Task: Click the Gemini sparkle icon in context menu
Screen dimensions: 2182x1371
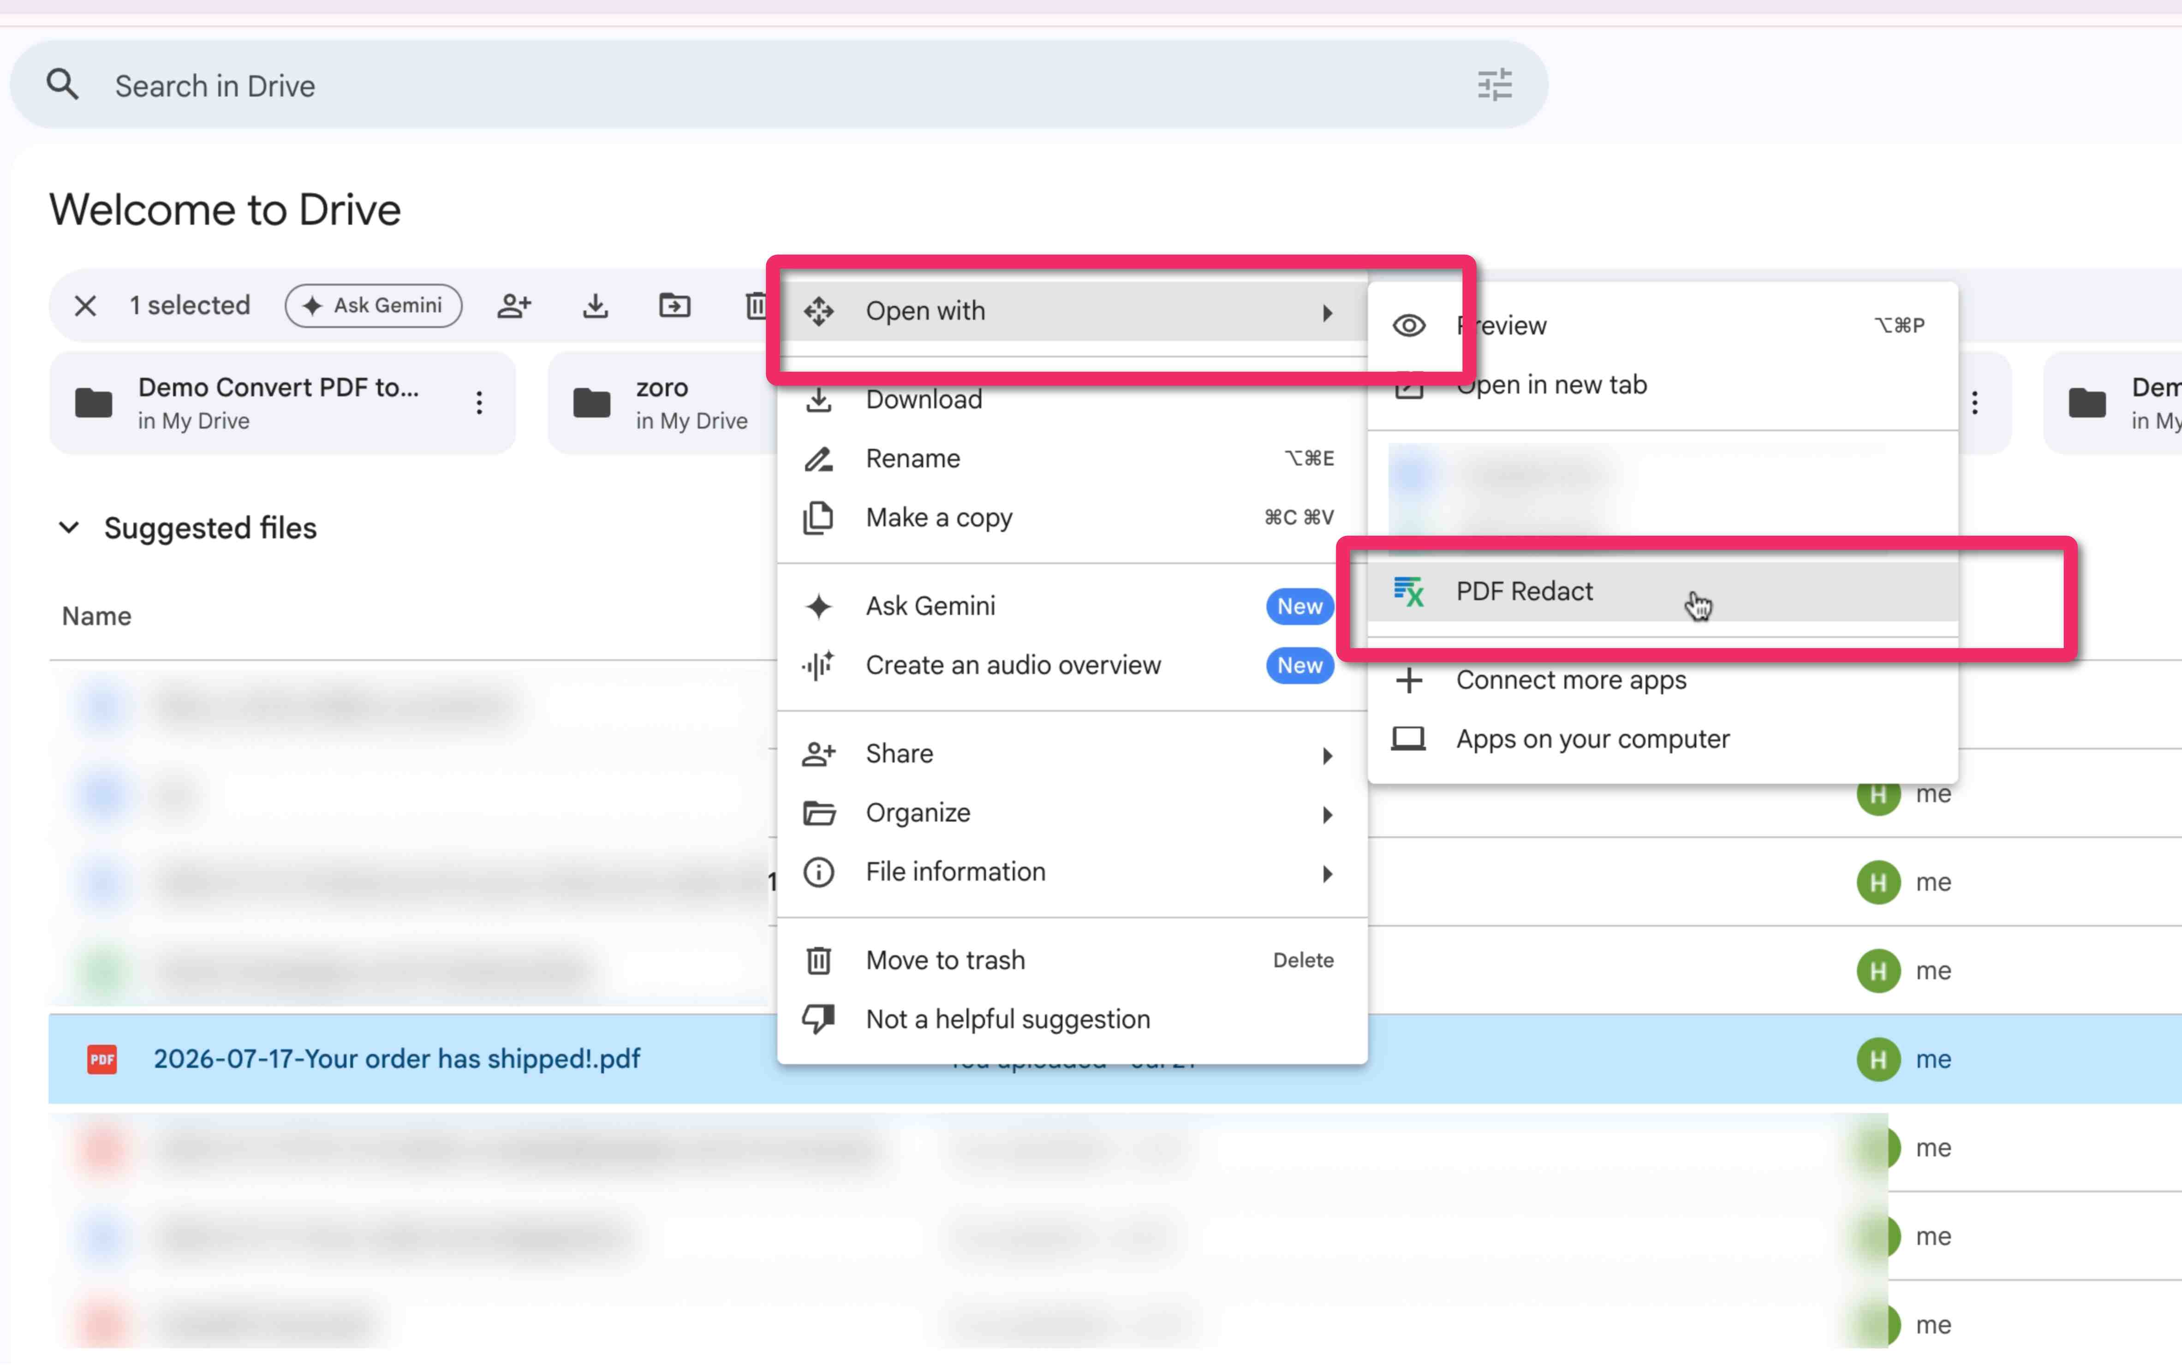Action: (x=818, y=606)
